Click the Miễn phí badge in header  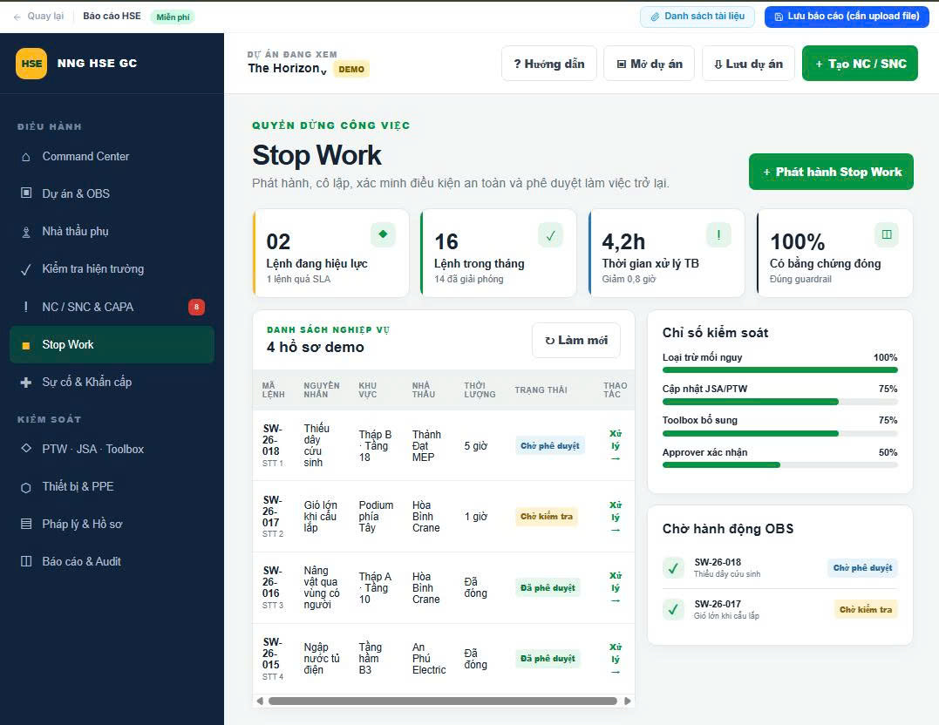tap(173, 17)
